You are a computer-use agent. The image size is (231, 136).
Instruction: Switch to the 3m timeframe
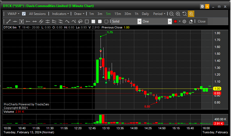[100, 14]
